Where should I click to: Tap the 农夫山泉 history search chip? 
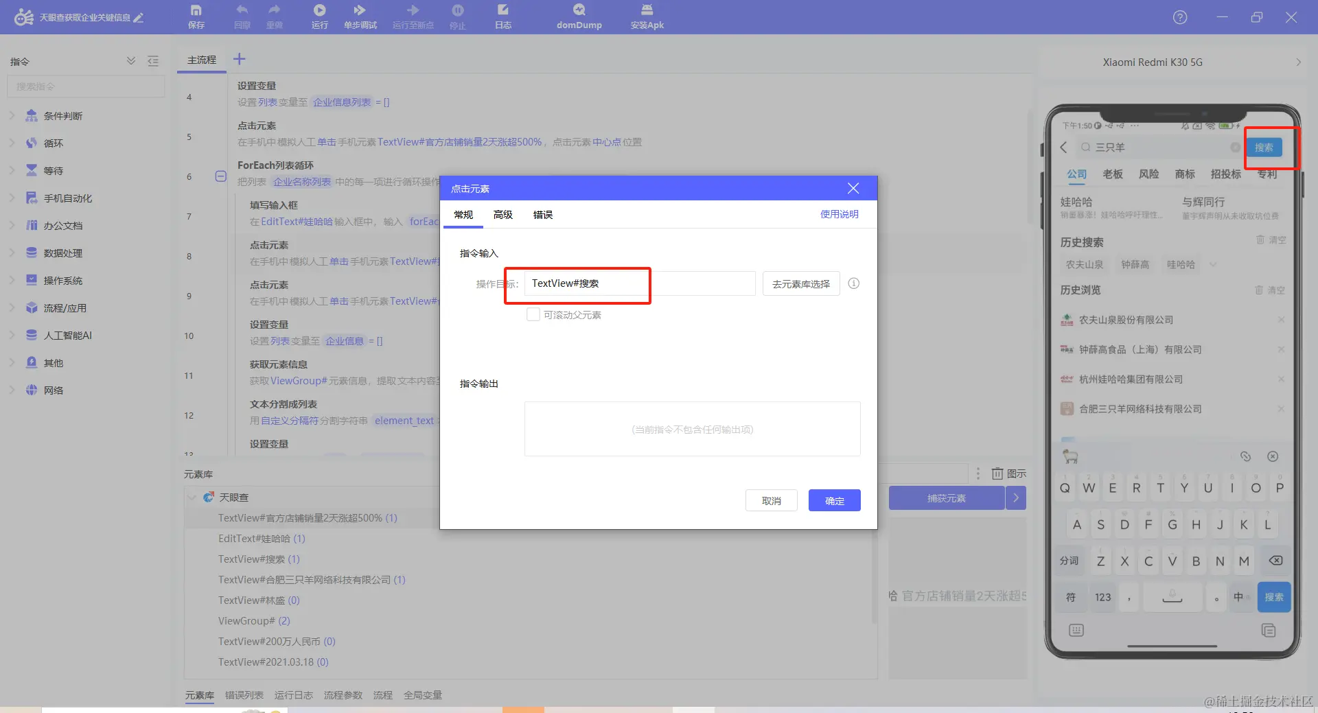point(1085,265)
